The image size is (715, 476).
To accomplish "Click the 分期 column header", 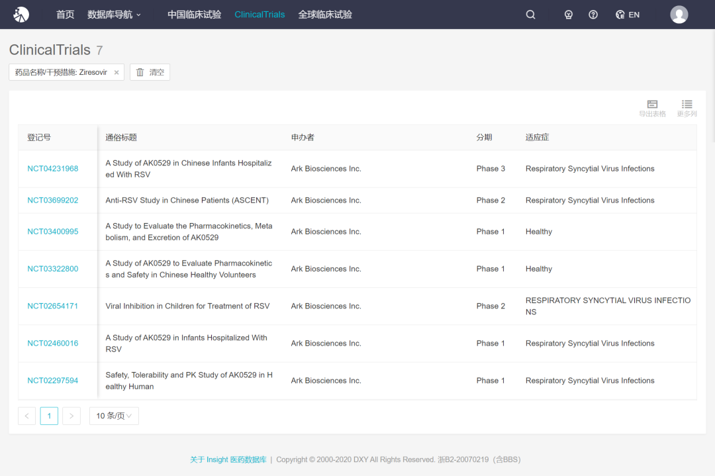I will coord(484,137).
